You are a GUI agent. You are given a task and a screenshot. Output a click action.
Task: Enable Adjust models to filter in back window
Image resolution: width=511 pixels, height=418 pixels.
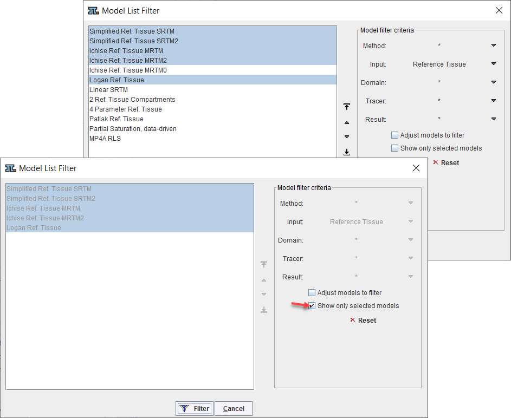pyautogui.click(x=394, y=135)
